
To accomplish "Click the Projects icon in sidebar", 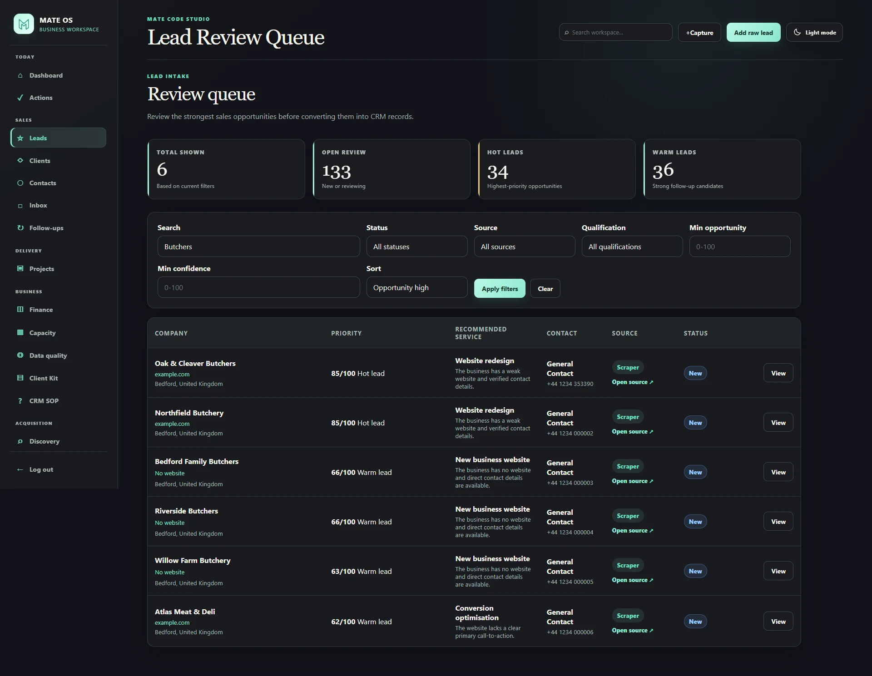I will (x=20, y=268).
